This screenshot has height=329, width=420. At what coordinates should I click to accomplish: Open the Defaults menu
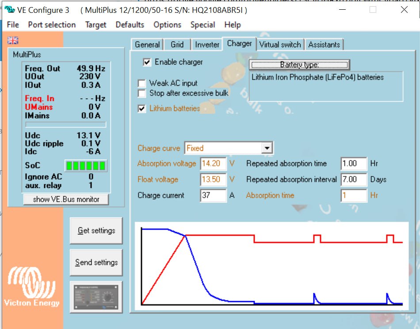pyautogui.click(x=130, y=25)
